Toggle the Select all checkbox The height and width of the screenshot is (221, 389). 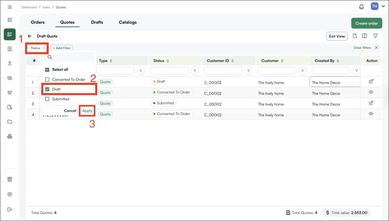[47, 70]
